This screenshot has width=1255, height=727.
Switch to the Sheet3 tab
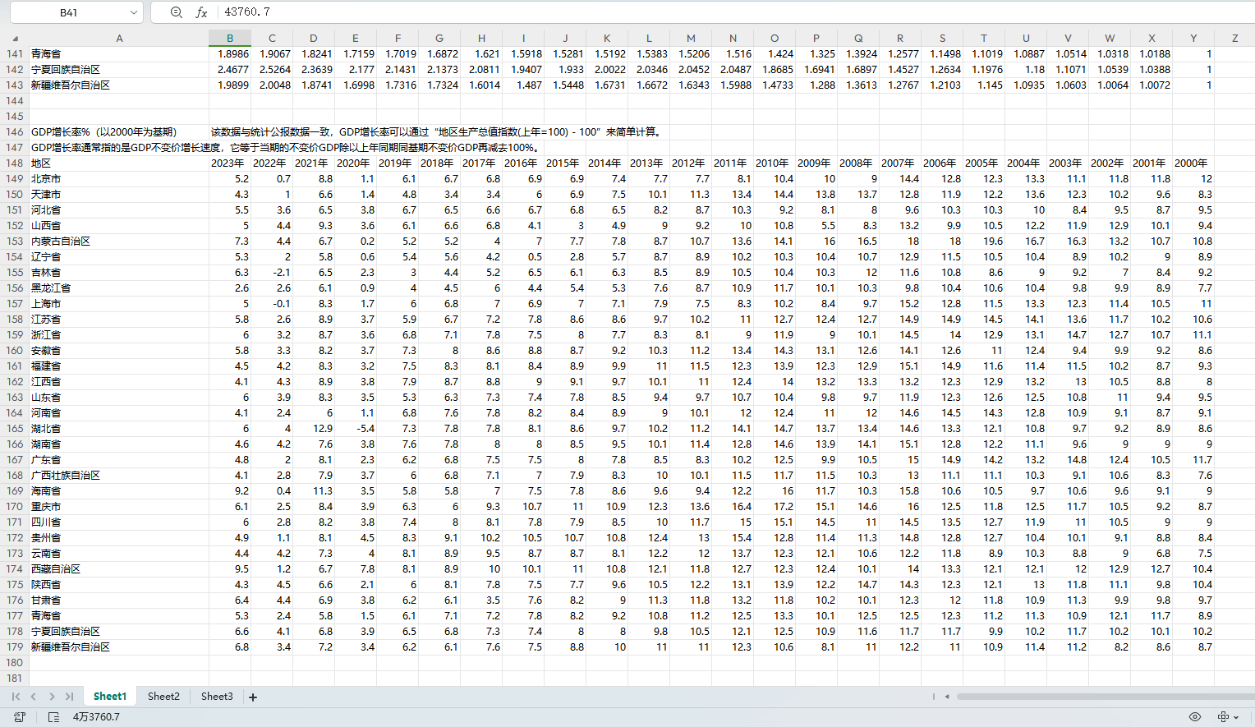[x=216, y=696]
